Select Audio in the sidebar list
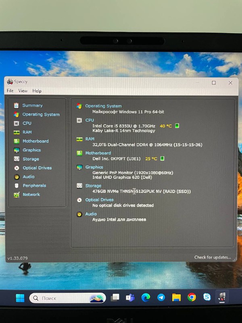Screen dimensions: 242x323 point(29,177)
